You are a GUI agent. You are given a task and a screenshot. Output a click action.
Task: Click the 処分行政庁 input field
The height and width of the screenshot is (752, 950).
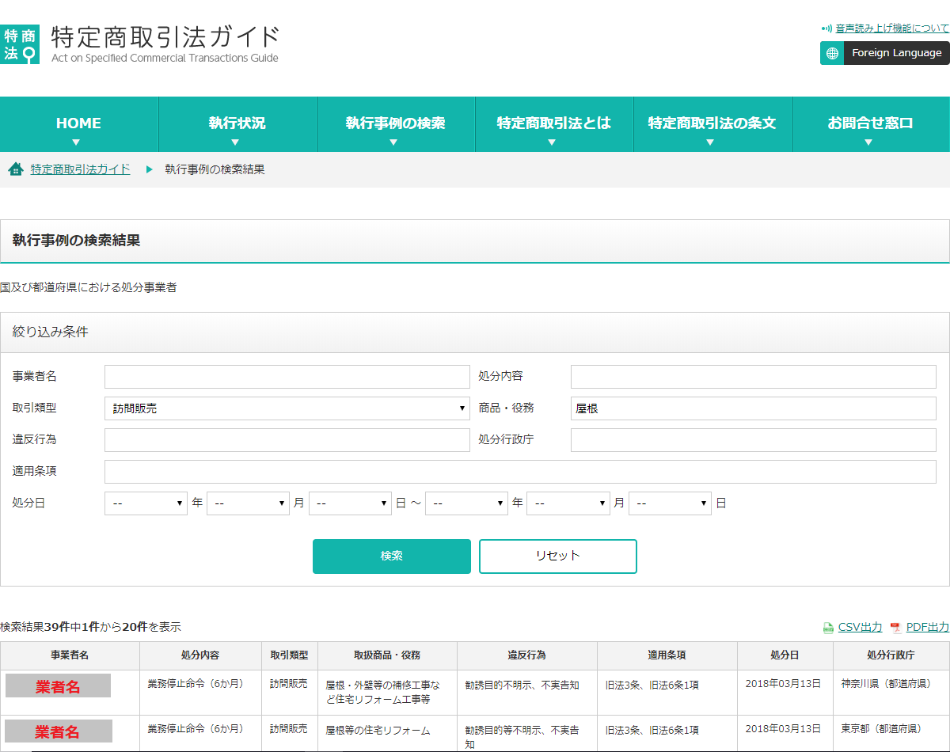pyautogui.click(x=754, y=440)
